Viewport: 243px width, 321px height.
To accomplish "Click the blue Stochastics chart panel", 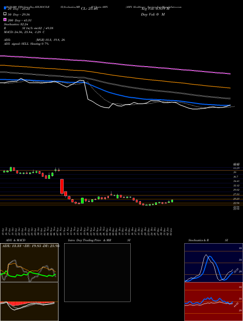I will pyautogui.click(x=213, y=263).
